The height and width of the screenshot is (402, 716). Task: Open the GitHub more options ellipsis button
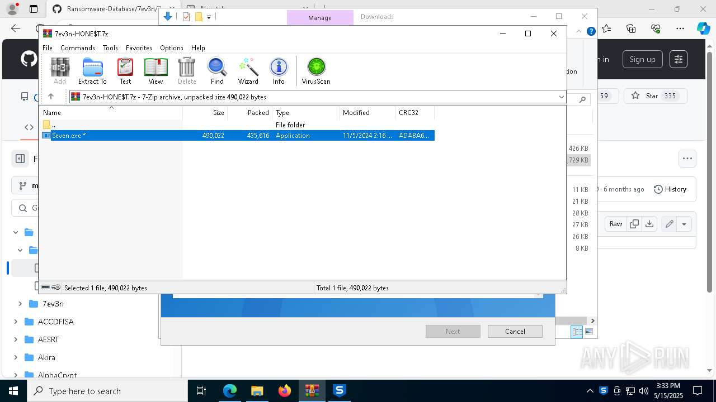tap(687, 159)
